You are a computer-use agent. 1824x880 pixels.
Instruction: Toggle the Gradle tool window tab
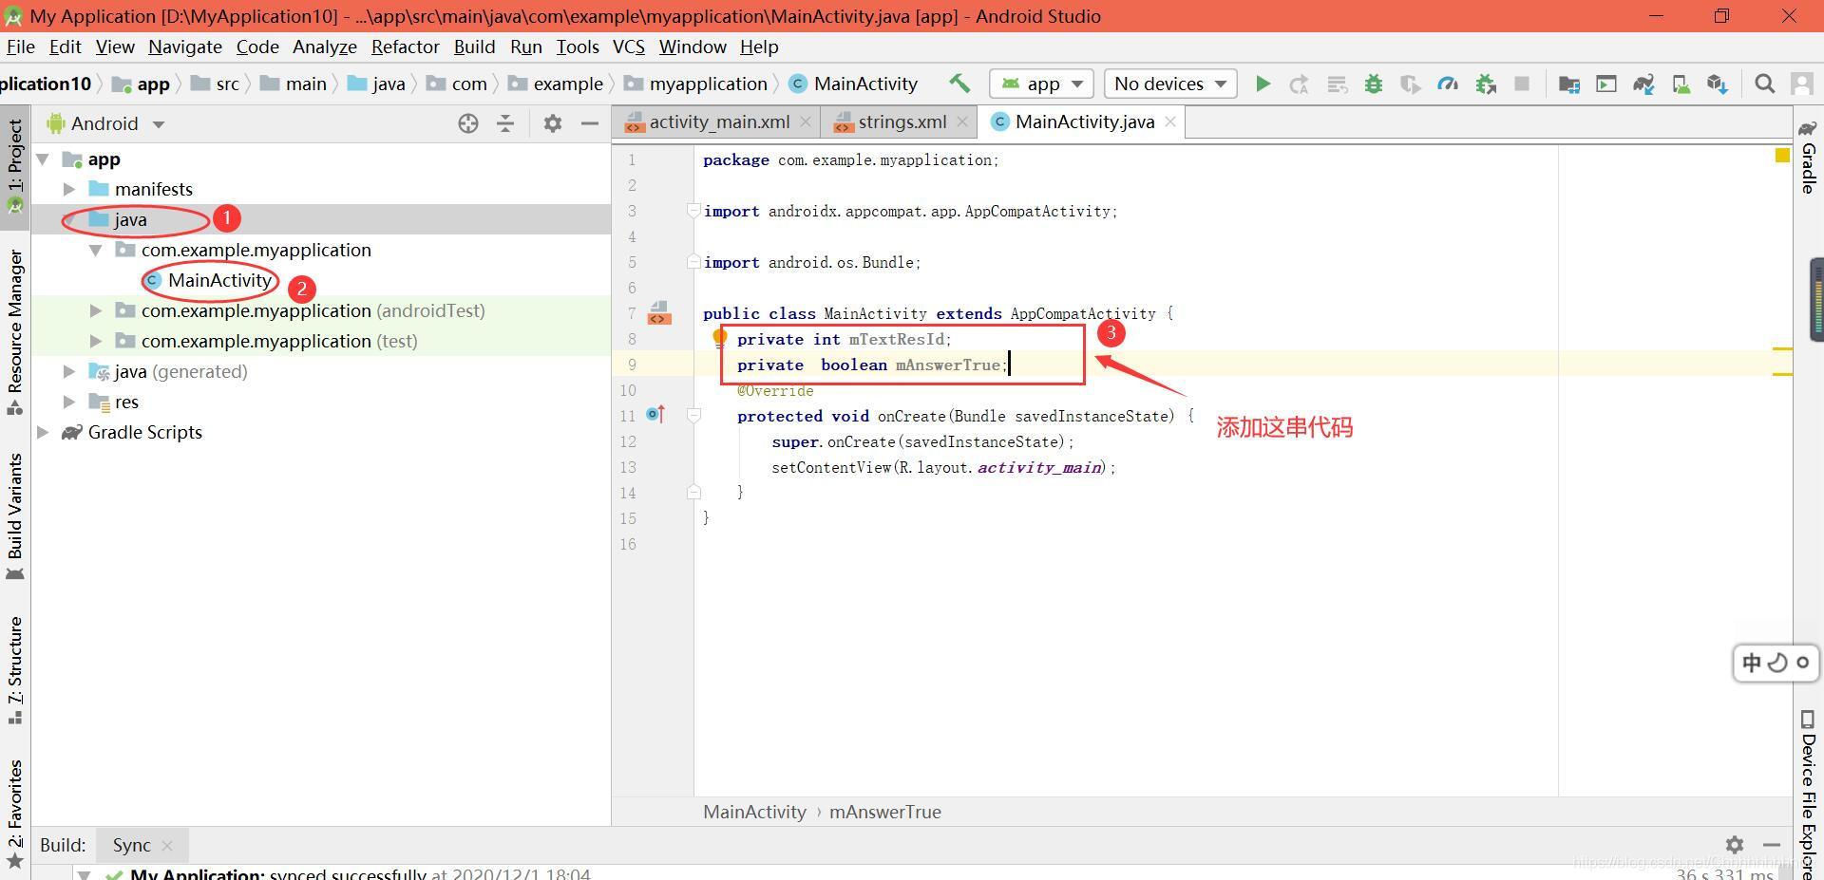[x=1808, y=158]
